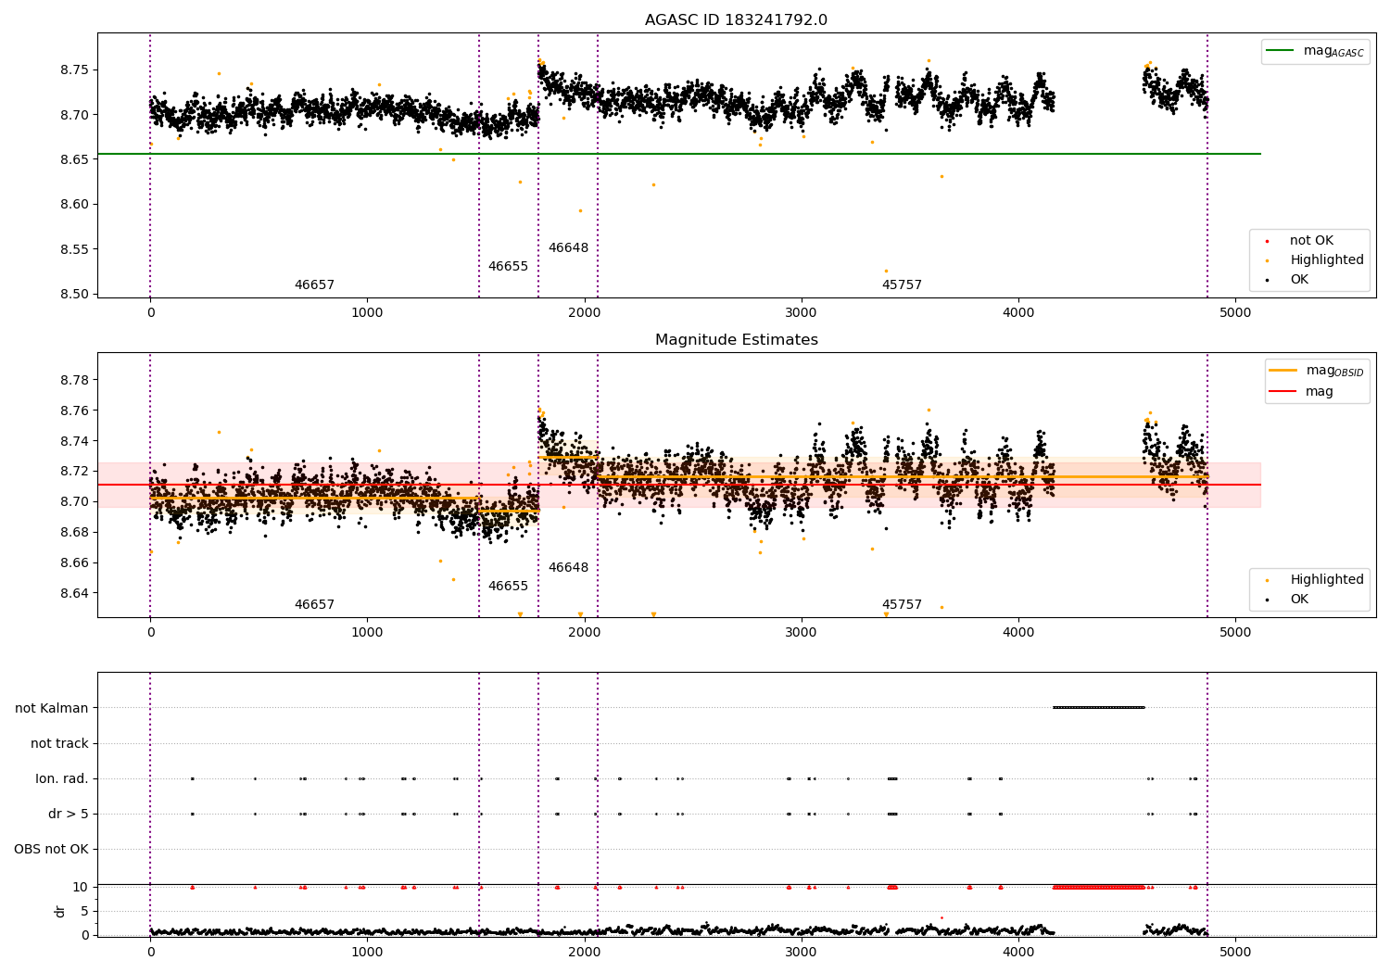Click the 'dr > 5' axis label
1390x973 pixels.
(69, 815)
